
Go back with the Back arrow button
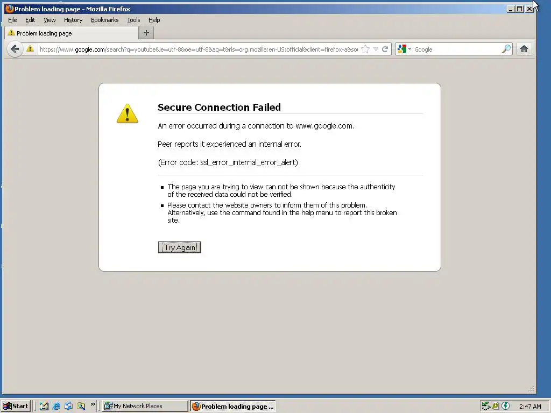tap(15, 49)
